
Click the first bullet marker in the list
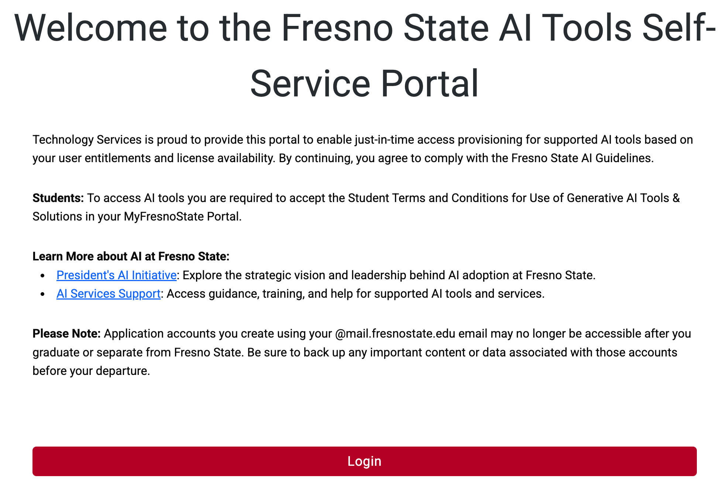pyautogui.click(x=43, y=276)
